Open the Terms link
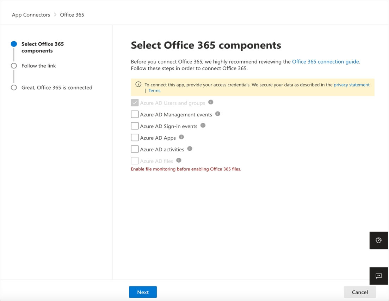389x301 pixels. click(x=154, y=91)
